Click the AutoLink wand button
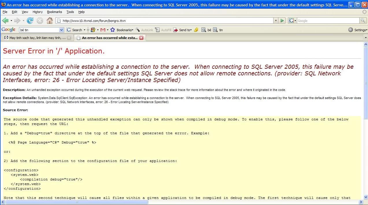Viewport: 368px width, 205px height. pyautogui.click(x=144, y=30)
